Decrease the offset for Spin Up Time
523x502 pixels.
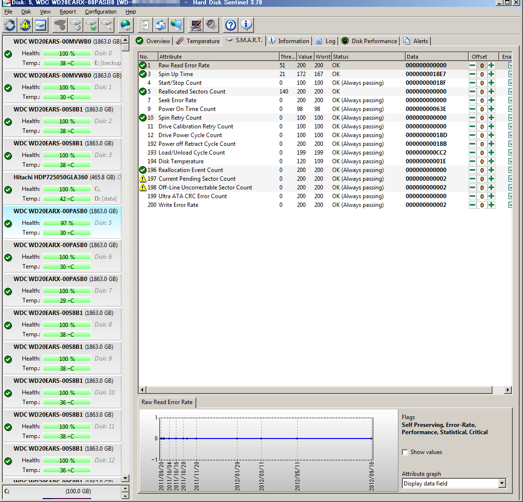[472, 74]
